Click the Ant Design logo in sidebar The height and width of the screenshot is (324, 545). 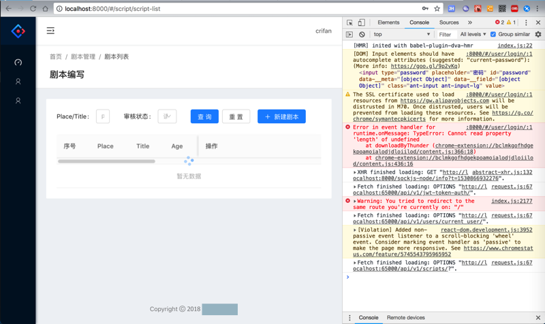click(x=18, y=31)
